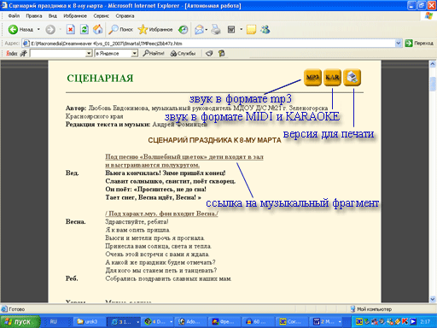Click the address bar URL field

(x=212, y=44)
